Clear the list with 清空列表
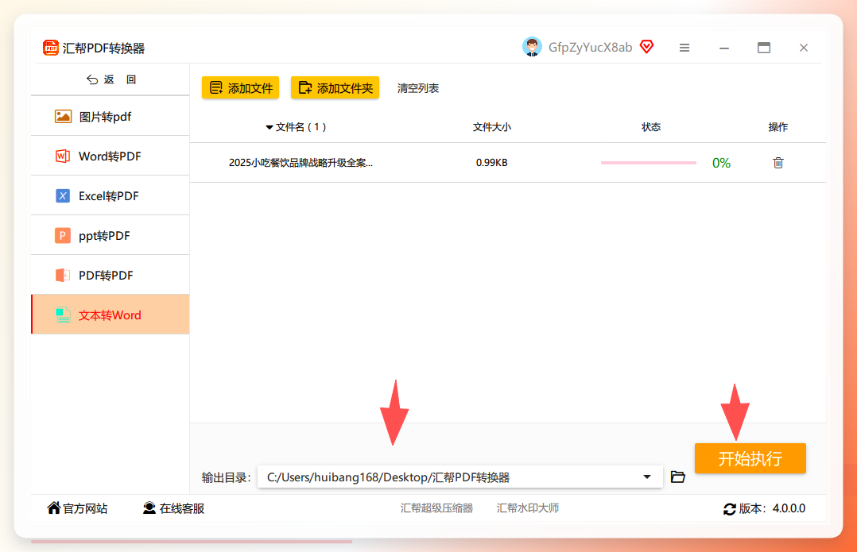The width and height of the screenshot is (857, 552). pyautogui.click(x=418, y=88)
